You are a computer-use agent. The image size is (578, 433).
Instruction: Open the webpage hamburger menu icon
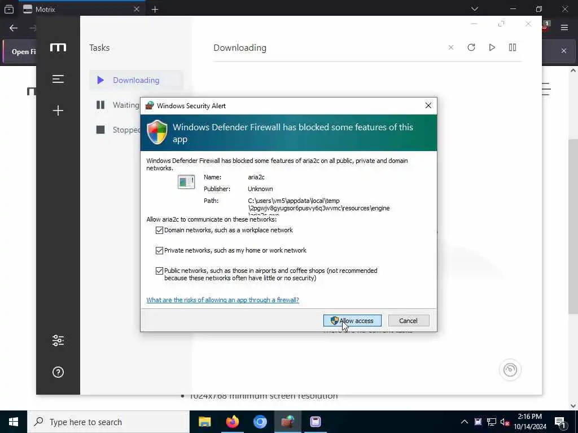(x=546, y=89)
